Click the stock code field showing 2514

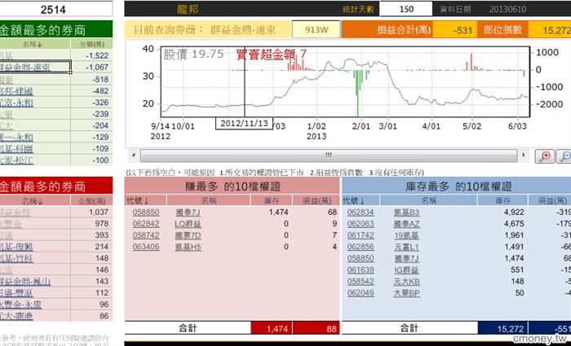coord(55,9)
